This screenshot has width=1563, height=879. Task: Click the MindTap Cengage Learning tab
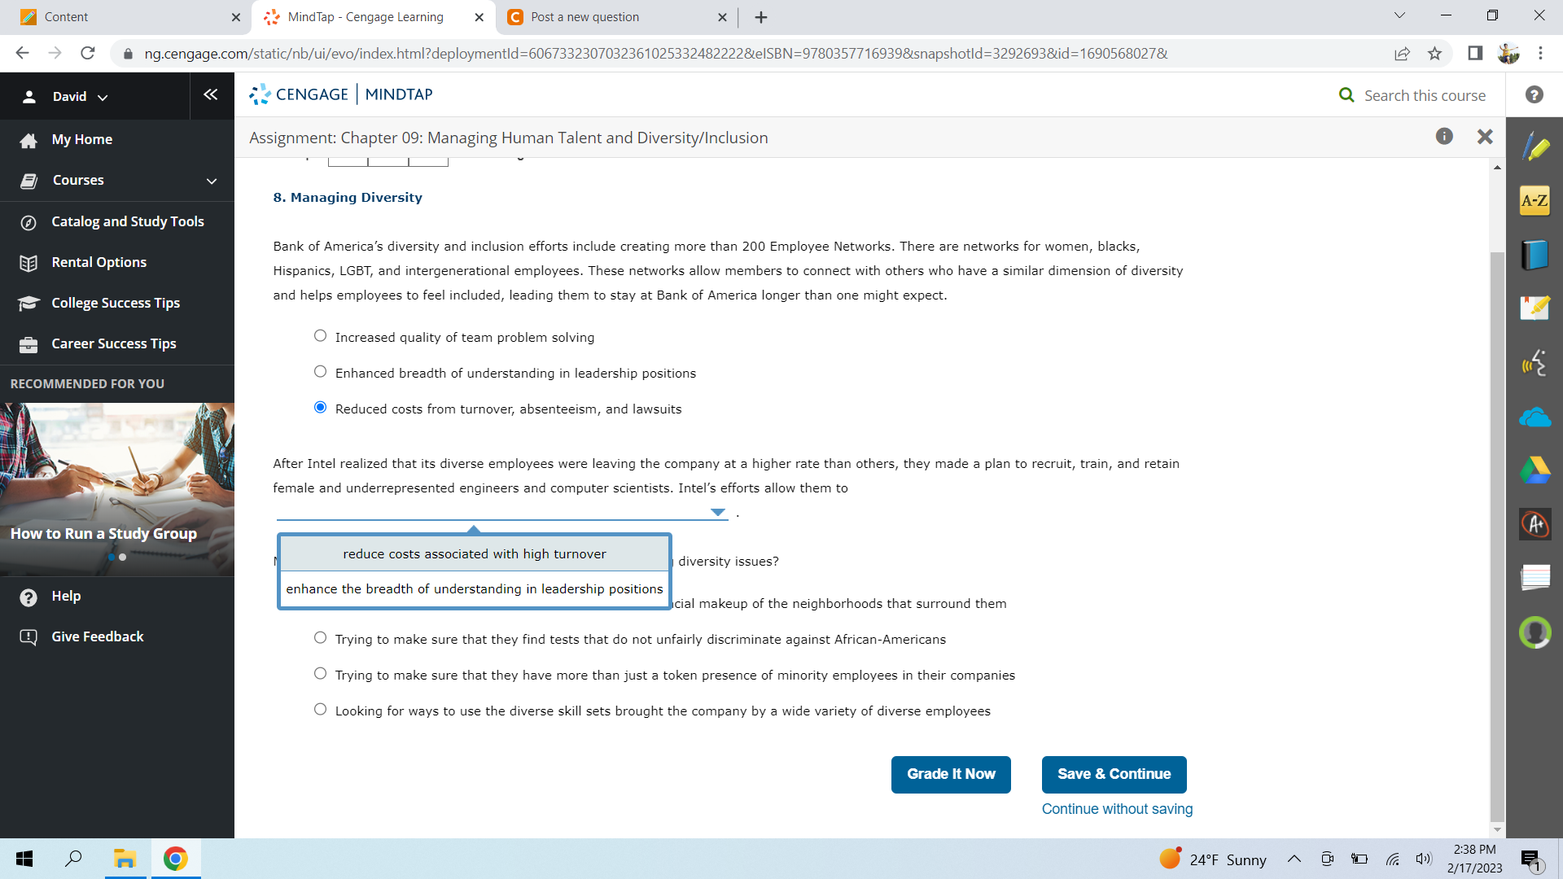pos(364,16)
